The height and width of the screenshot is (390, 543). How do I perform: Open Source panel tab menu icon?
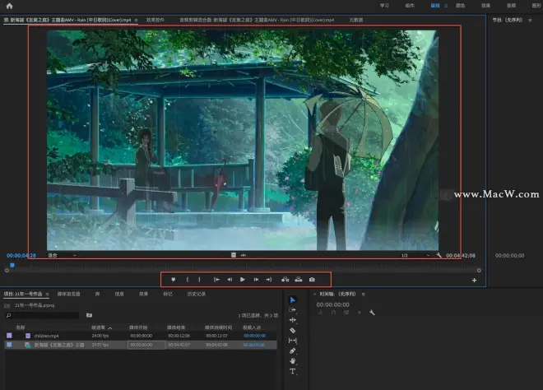(136, 20)
